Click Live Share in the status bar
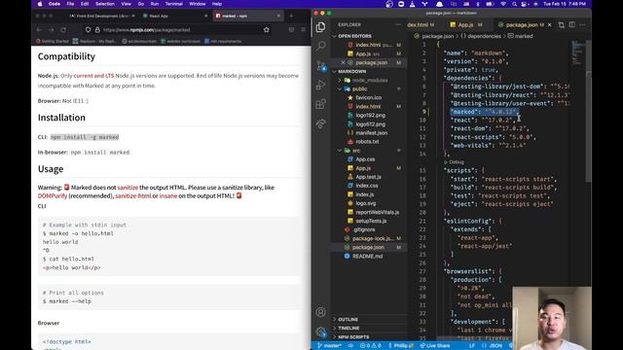623x350 pixels. 435,346
